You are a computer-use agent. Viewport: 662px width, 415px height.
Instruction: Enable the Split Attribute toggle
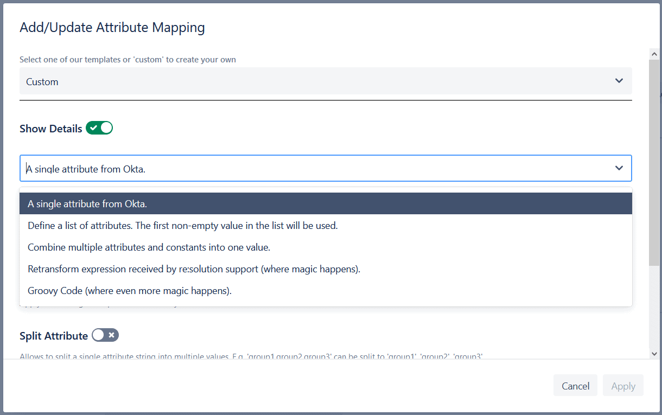pyautogui.click(x=105, y=335)
